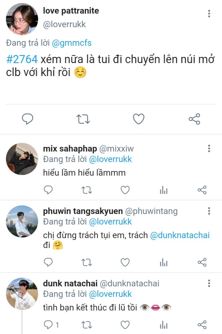Screen dimensions: 222x334
Task: Retweet the main #2764 tweet
Action: 83,119
